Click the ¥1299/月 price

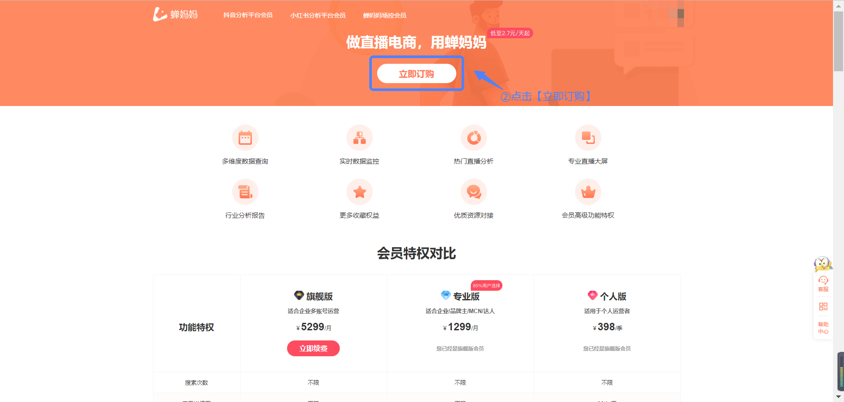pyautogui.click(x=460, y=327)
